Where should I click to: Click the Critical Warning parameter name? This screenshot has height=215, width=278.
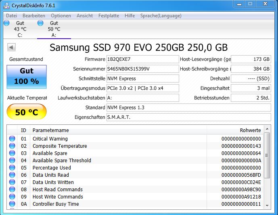[x=50, y=139]
